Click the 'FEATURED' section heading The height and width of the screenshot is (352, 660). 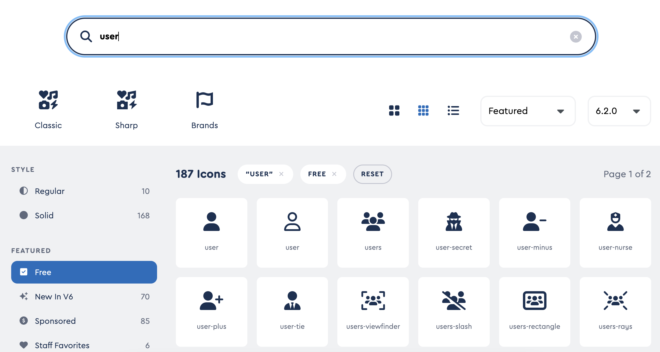[x=31, y=251]
